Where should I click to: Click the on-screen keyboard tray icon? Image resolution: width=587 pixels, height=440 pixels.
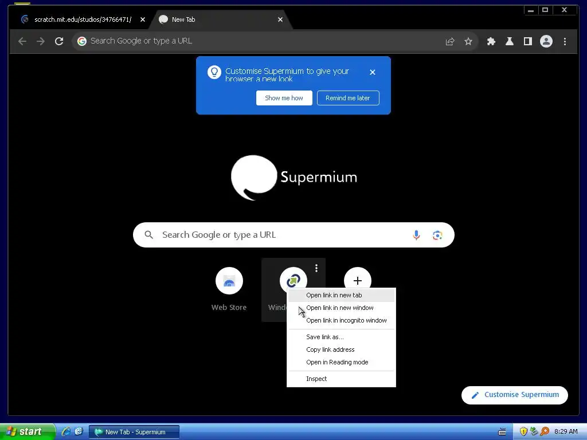502,432
